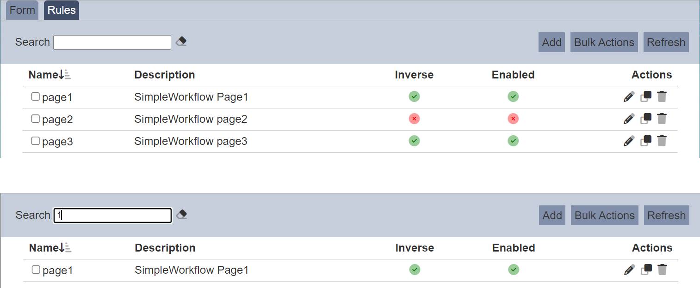Click the lower Refresh button
The height and width of the screenshot is (288, 700).
coord(666,216)
